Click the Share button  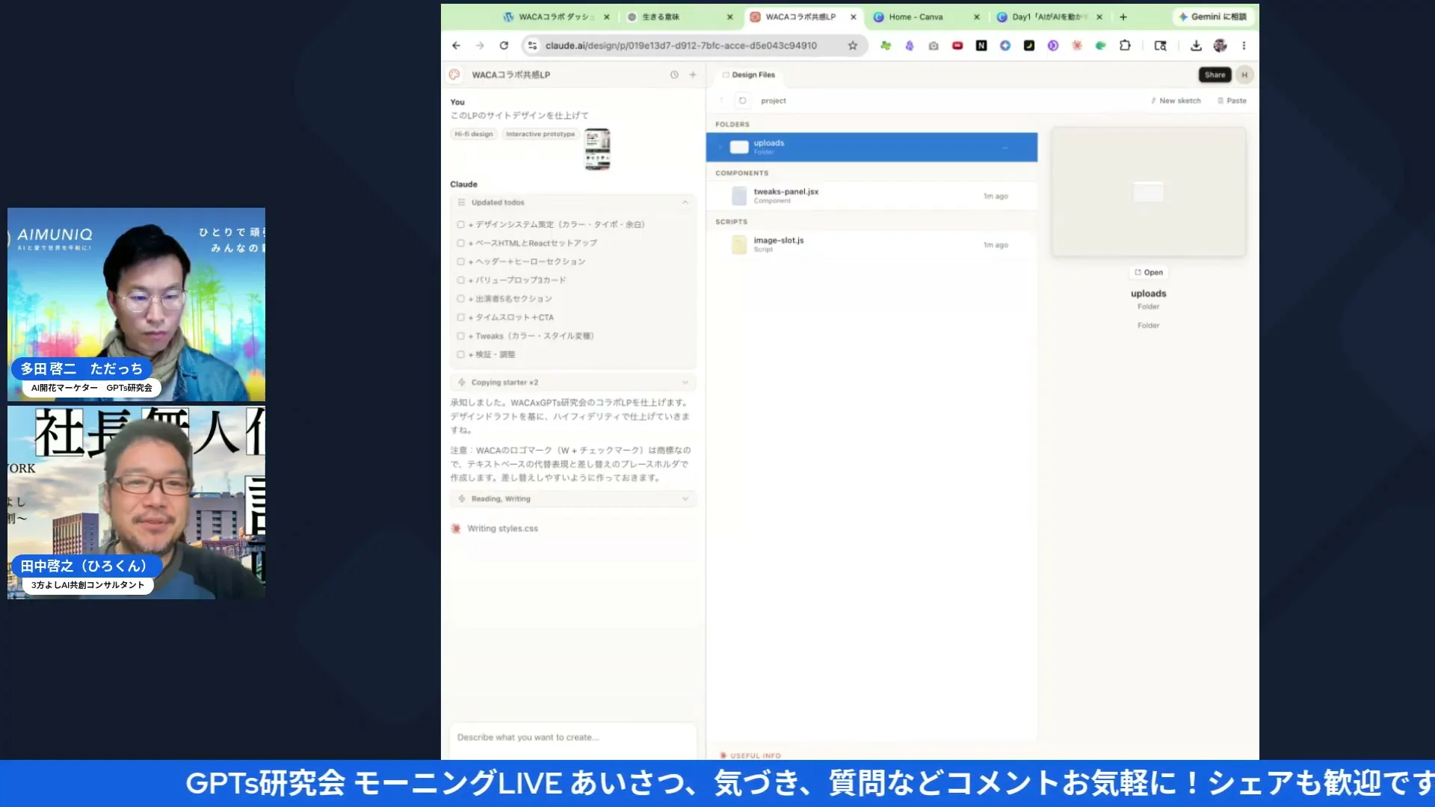(1215, 75)
